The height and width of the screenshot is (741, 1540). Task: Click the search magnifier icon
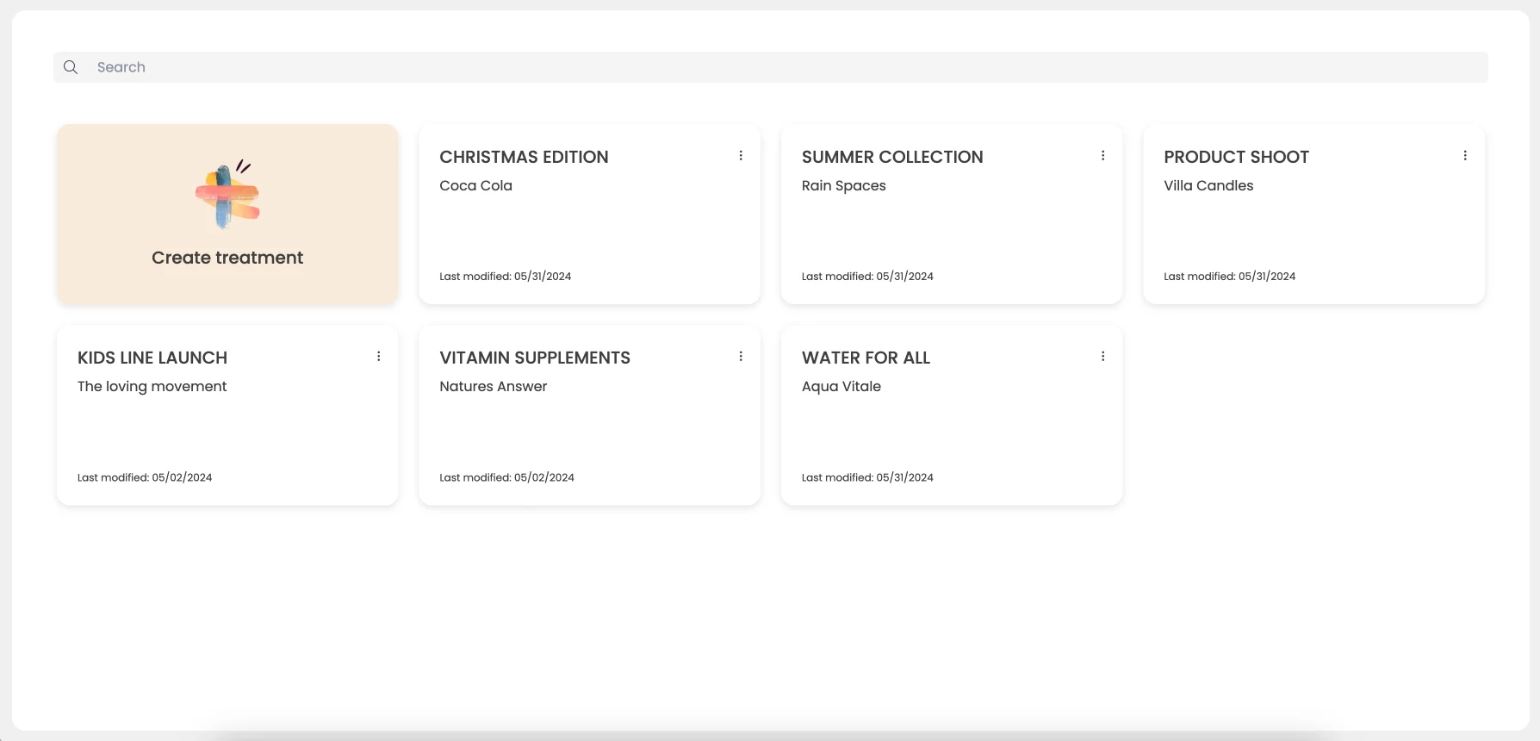click(71, 67)
